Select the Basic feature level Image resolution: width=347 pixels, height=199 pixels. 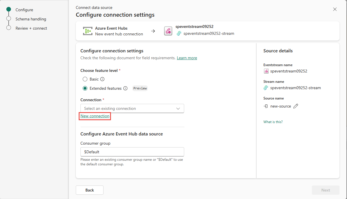pyautogui.click(x=85, y=79)
